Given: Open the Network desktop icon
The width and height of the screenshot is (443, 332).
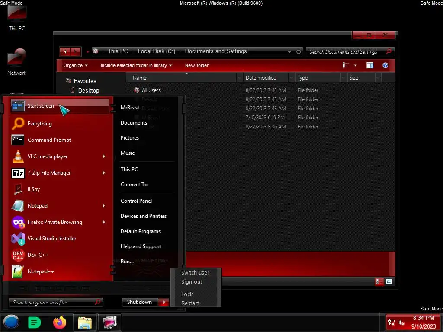Looking at the screenshot, I should point(17,62).
